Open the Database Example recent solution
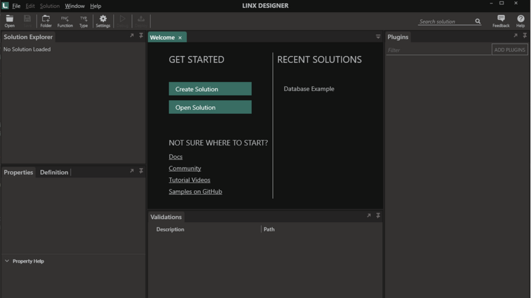This screenshot has height=298, width=531. tap(309, 89)
